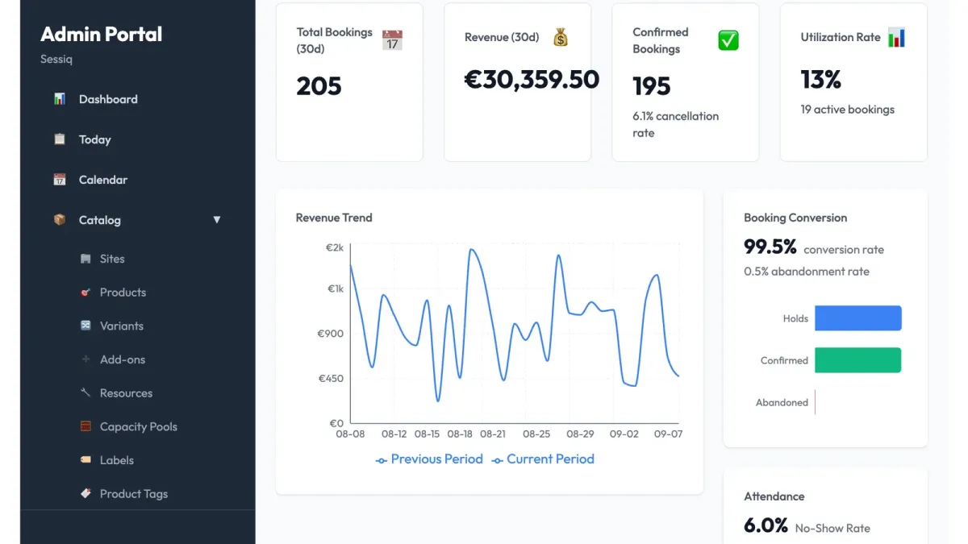Click the Dashboard bar chart icon

pos(60,99)
